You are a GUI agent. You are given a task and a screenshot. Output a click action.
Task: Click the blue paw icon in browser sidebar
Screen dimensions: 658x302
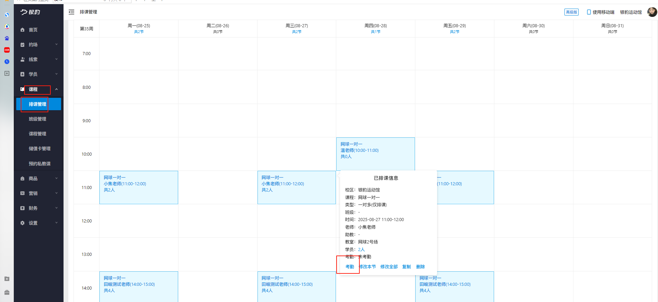coord(7,38)
